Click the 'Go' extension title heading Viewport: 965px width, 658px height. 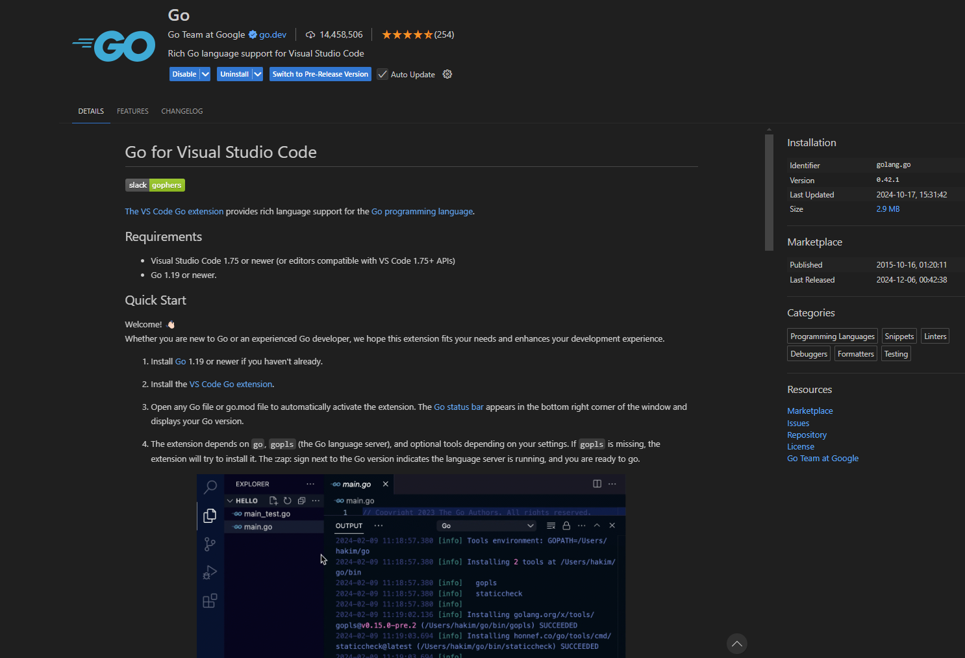[179, 15]
